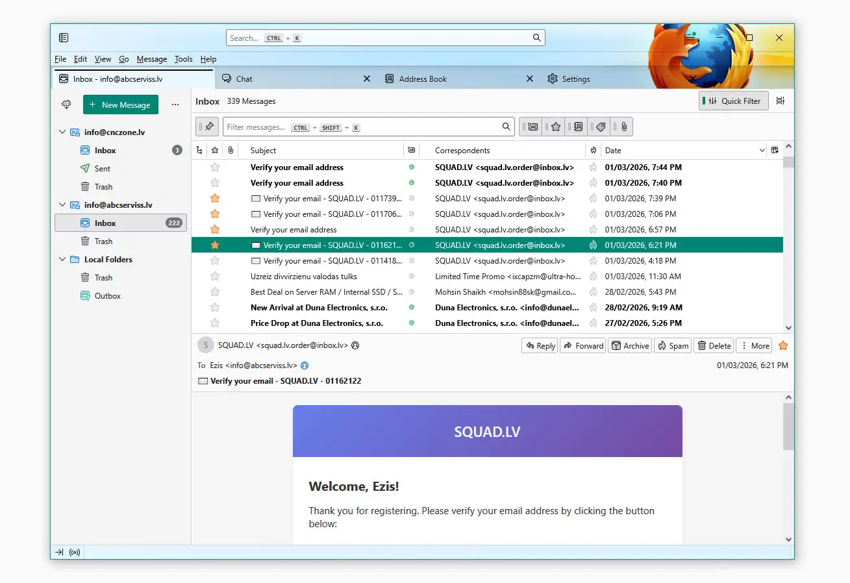
Task: Toggle the spaces toolbar icon beside search
Action: tap(64, 38)
